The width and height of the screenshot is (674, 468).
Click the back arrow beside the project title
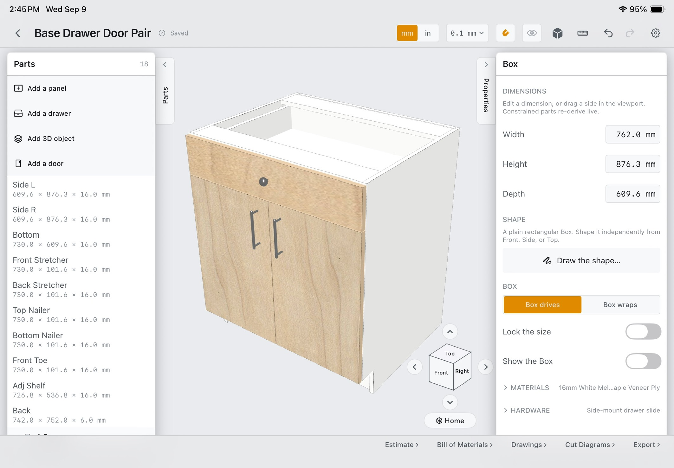pos(18,33)
